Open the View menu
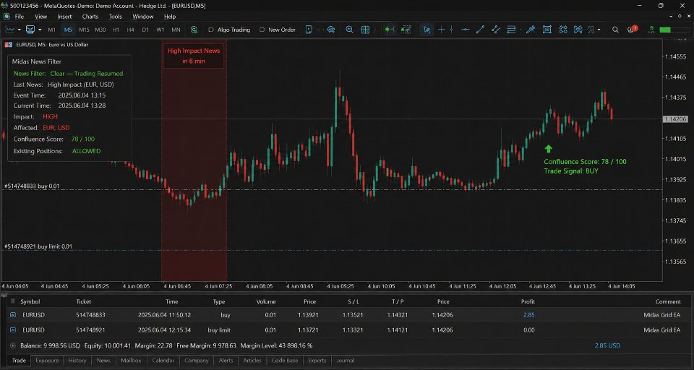 (x=40, y=17)
